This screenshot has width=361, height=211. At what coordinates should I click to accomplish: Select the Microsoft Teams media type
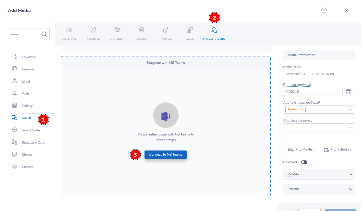coord(214,34)
